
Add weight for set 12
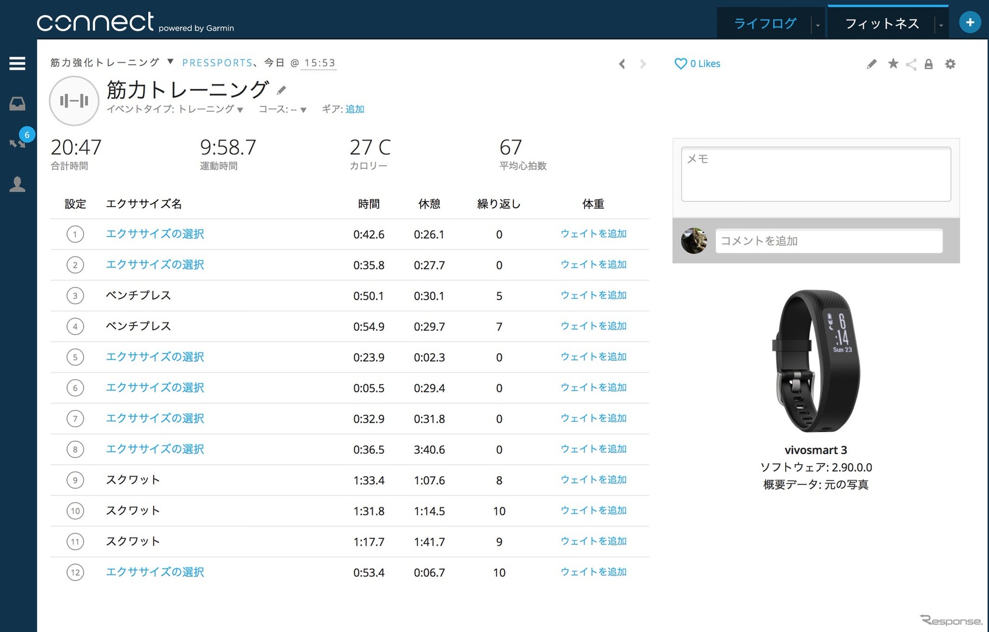pyautogui.click(x=593, y=572)
